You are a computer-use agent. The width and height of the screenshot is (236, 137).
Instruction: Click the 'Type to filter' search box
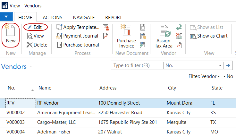pos(137,65)
